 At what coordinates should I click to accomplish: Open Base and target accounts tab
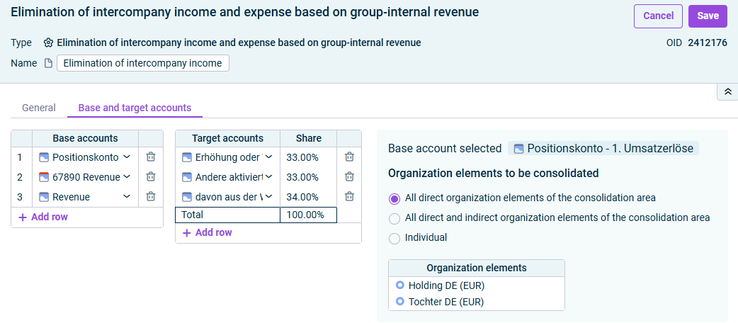pyautogui.click(x=135, y=108)
